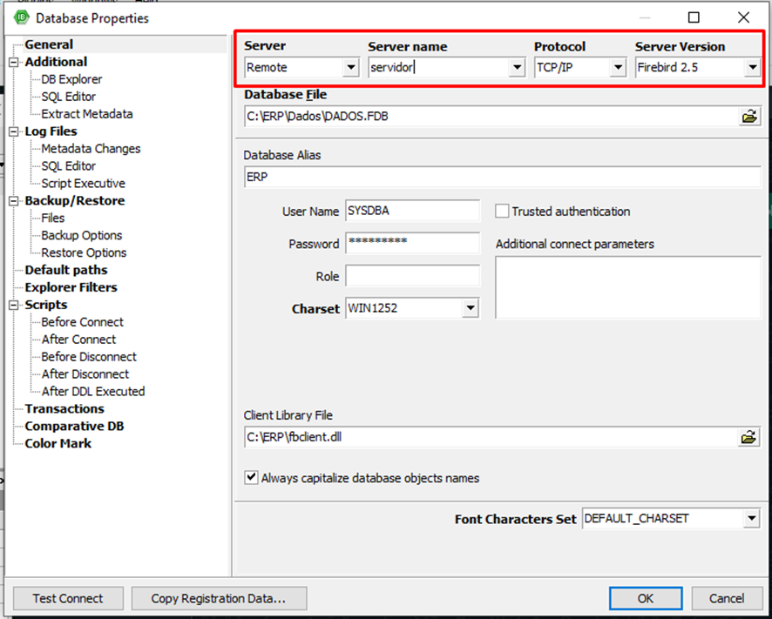The width and height of the screenshot is (772, 619).
Task: Click the IBExpert logo icon in title bar
Action: (x=22, y=17)
